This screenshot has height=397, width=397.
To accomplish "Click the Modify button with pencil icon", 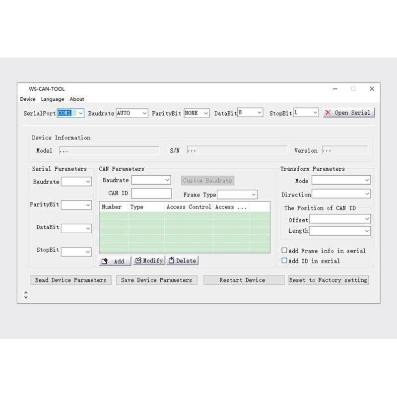I will [x=149, y=260].
